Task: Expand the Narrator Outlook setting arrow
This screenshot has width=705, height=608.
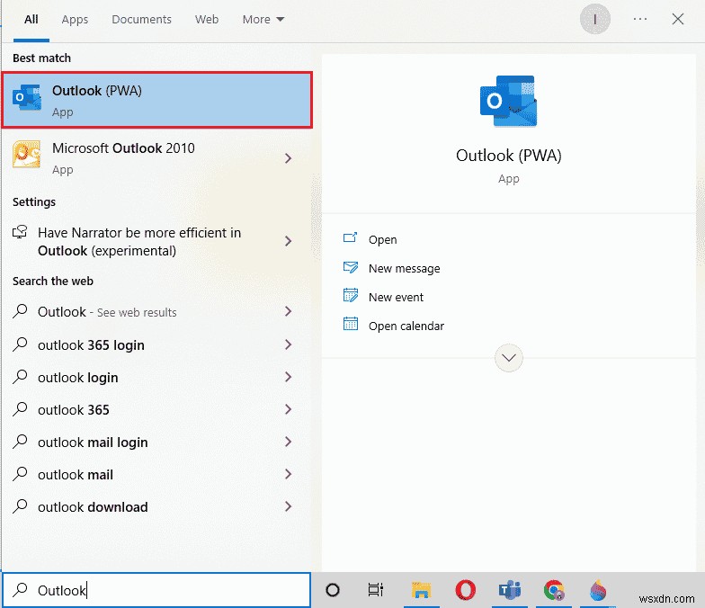Action: pos(288,241)
